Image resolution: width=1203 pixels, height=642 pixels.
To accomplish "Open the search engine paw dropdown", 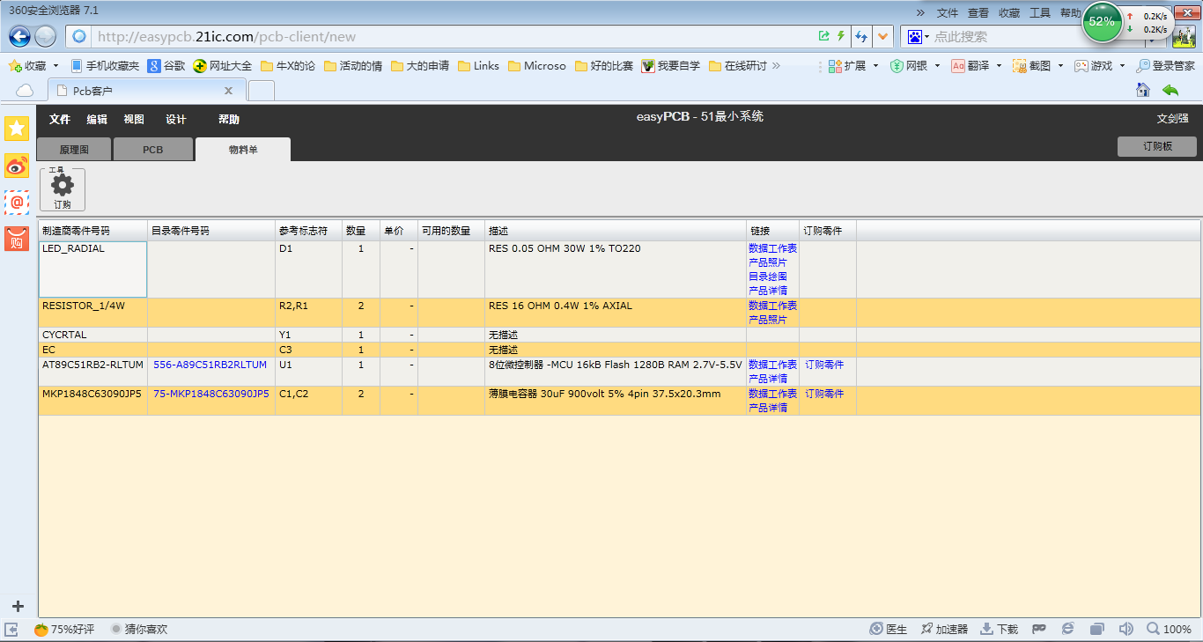I will tap(919, 36).
